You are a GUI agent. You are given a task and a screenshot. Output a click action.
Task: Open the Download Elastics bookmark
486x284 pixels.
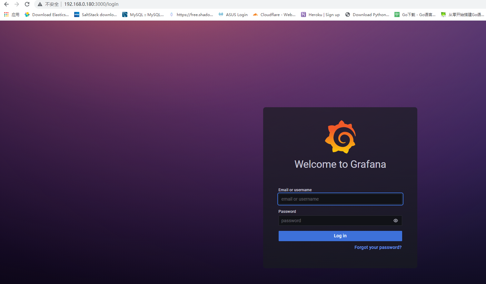47,14
